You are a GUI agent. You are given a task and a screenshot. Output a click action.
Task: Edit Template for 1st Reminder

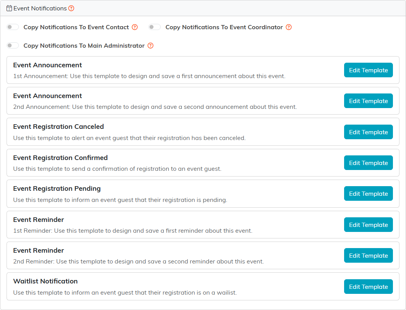tap(368, 225)
